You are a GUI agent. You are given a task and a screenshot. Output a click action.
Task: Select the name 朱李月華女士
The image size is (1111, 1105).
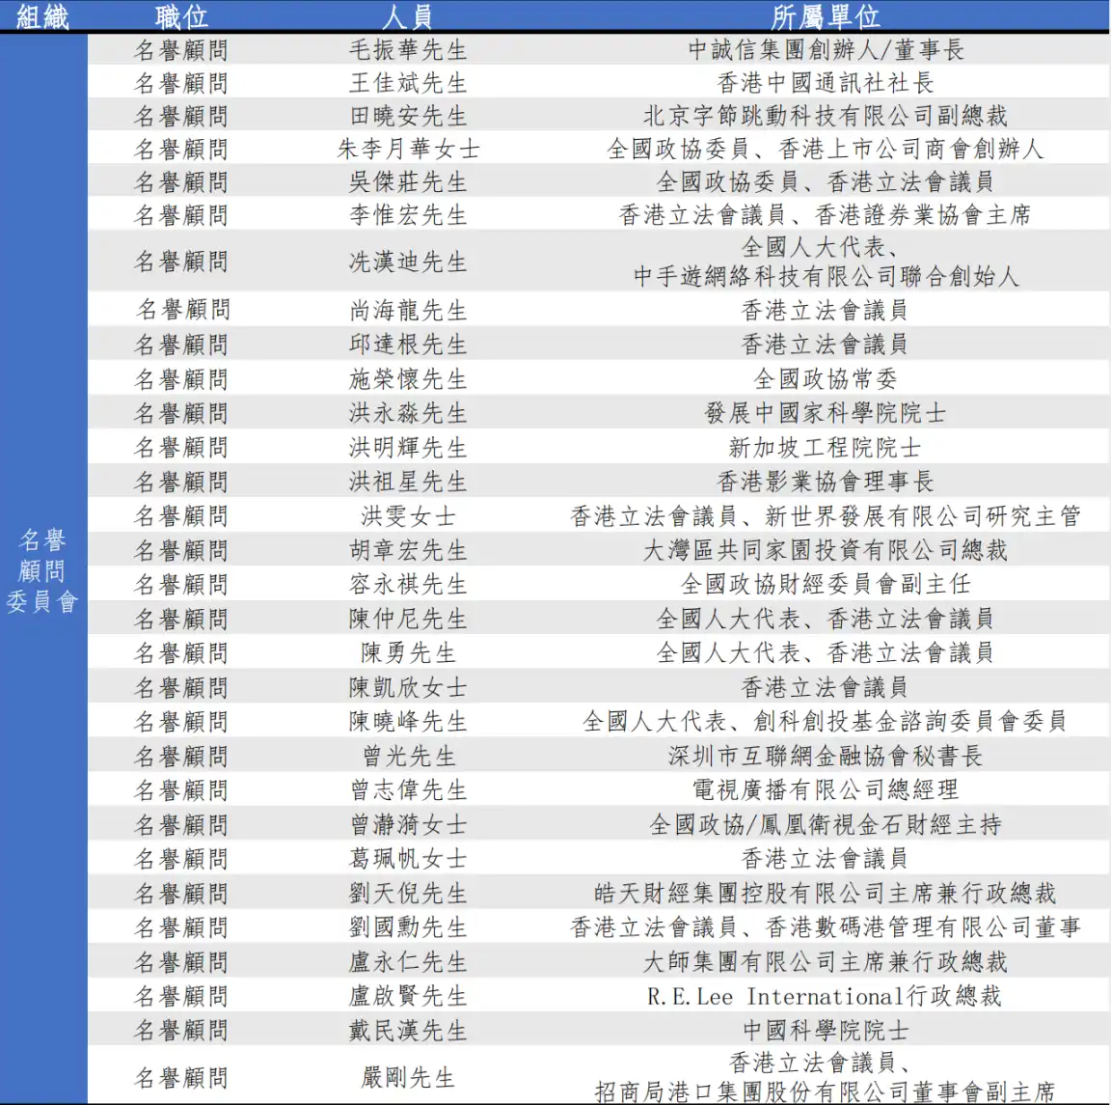click(x=408, y=149)
